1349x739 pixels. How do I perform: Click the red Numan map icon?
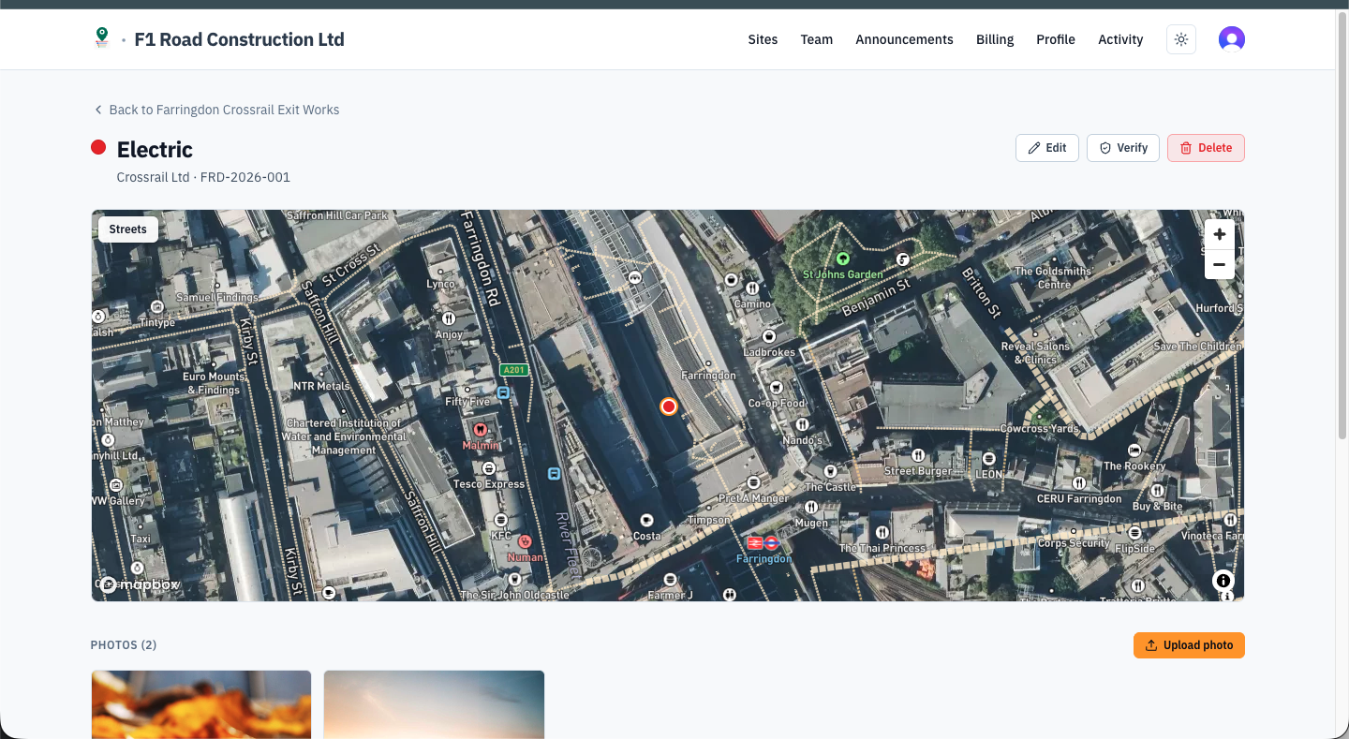click(x=525, y=541)
